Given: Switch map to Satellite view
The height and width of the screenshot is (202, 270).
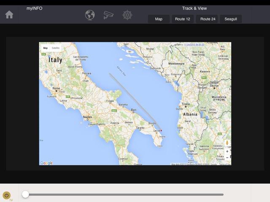Looking at the screenshot, I should (56, 48).
